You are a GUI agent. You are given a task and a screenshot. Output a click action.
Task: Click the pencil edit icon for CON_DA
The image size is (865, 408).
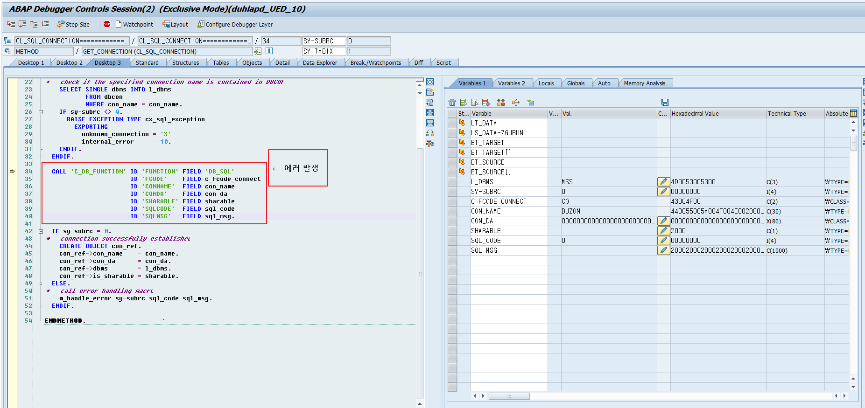(663, 221)
